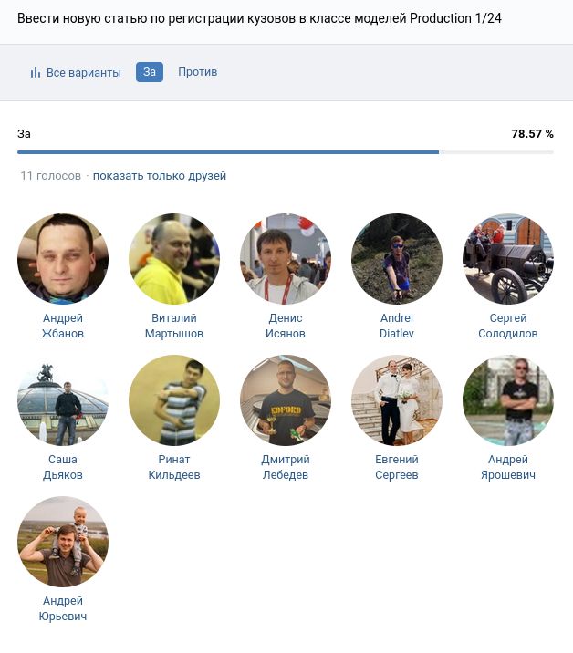Open Андрей Жбанов's avatar
This screenshot has height=653, width=573.
tap(63, 259)
